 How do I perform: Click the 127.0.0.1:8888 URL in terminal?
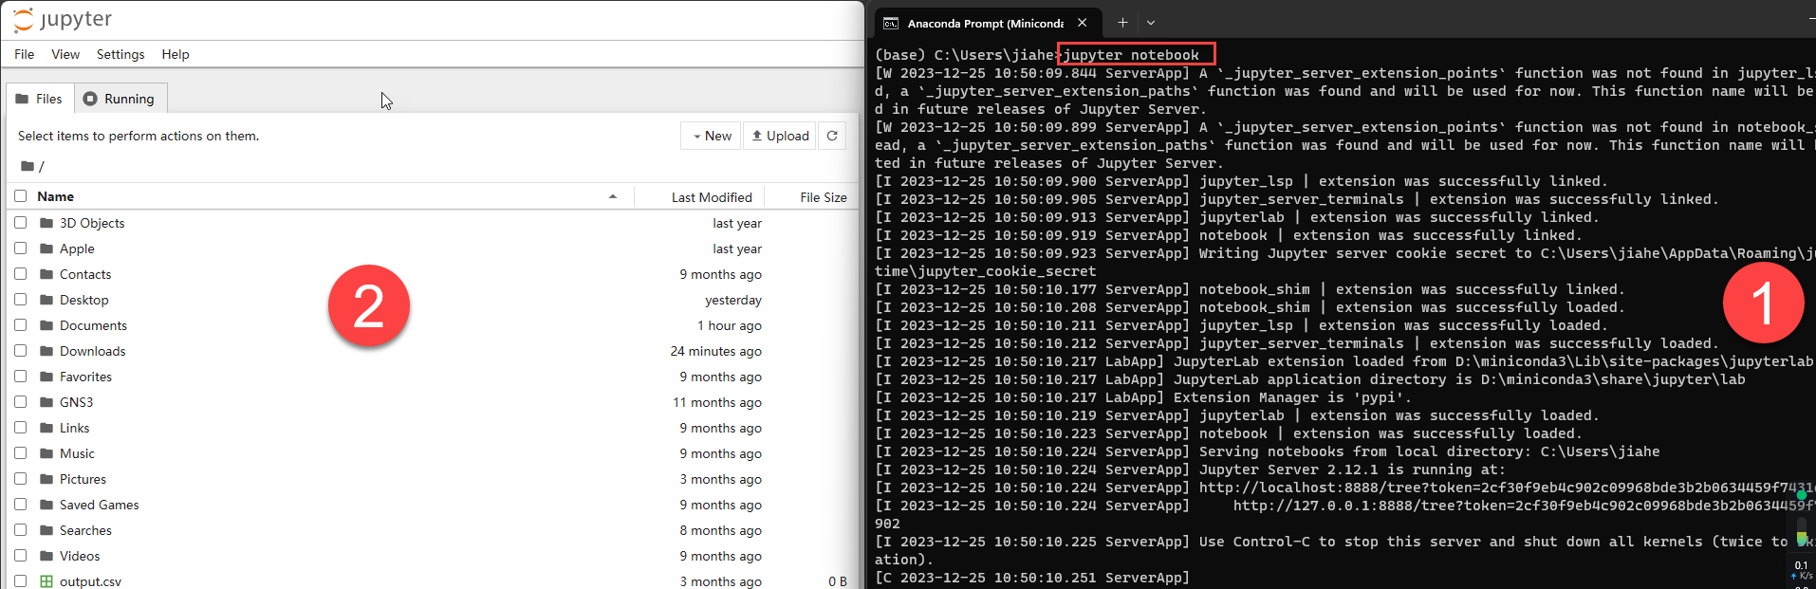point(1524,506)
